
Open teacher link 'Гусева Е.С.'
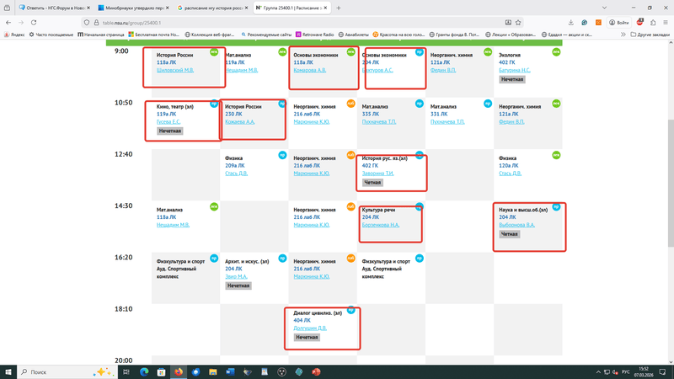[168, 121]
